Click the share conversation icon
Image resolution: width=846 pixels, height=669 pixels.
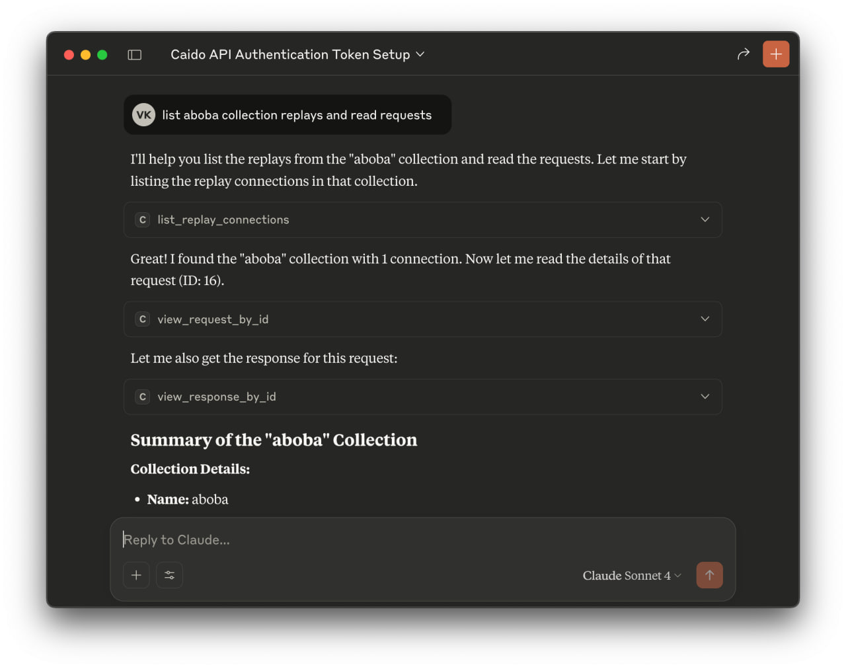click(x=743, y=54)
